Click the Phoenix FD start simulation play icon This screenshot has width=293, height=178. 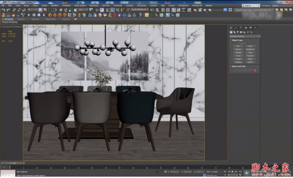29,15
